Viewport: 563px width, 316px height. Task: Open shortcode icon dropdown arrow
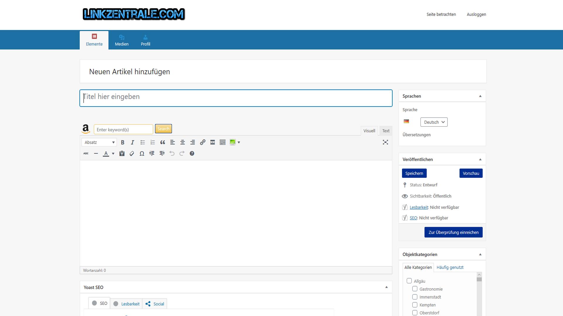pyautogui.click(x=239, y=142)
